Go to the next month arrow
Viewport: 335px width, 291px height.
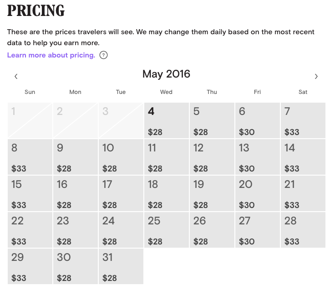coord(316,76)
